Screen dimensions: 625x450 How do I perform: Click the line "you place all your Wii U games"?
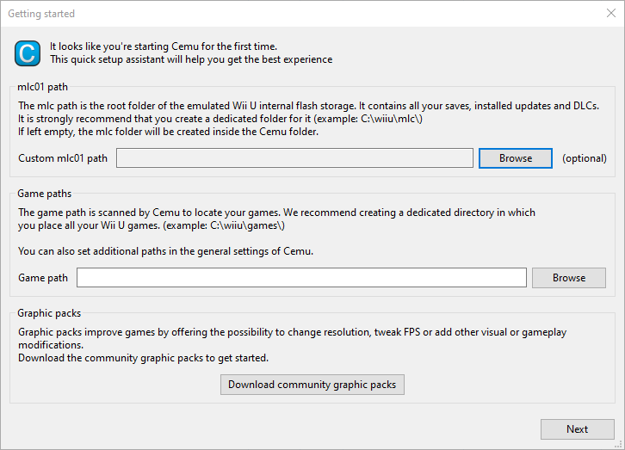152,225
